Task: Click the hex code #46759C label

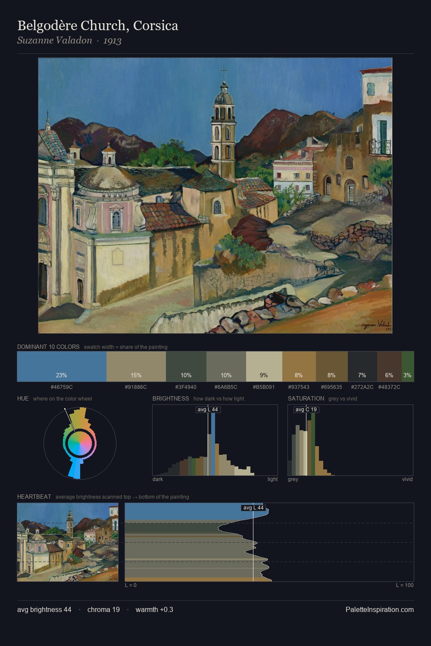Action: click(62, 387)
